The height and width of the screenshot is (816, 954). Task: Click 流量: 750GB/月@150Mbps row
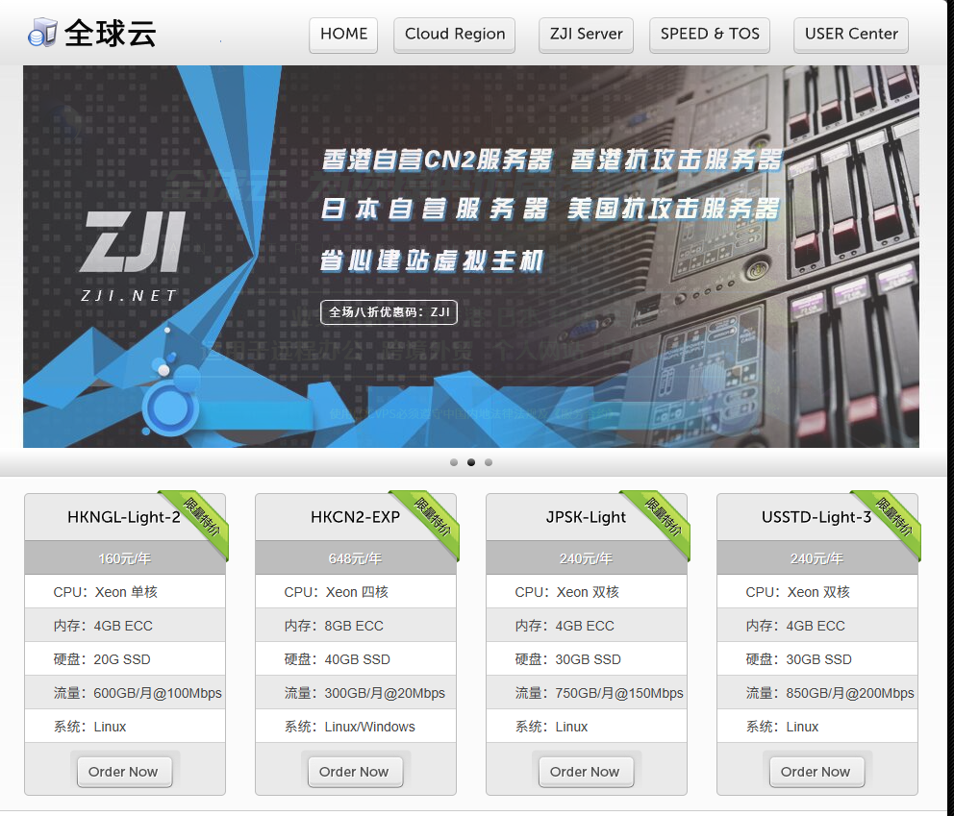(x=586, y=693)
